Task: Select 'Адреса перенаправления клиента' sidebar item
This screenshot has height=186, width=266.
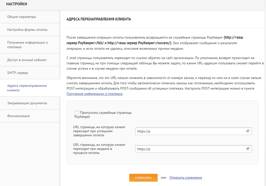Action: coord(27,88)
